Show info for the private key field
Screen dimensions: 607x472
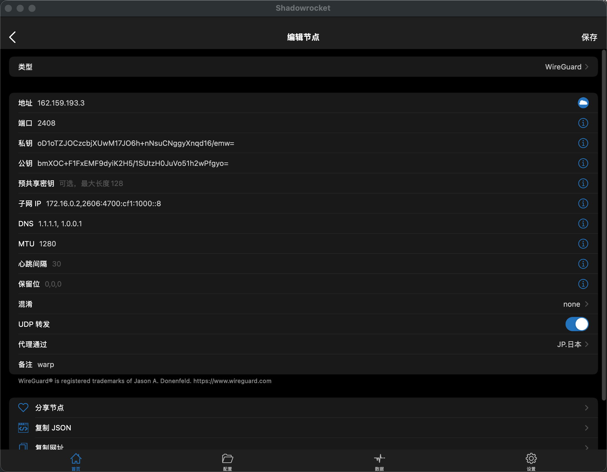(583, 143)
